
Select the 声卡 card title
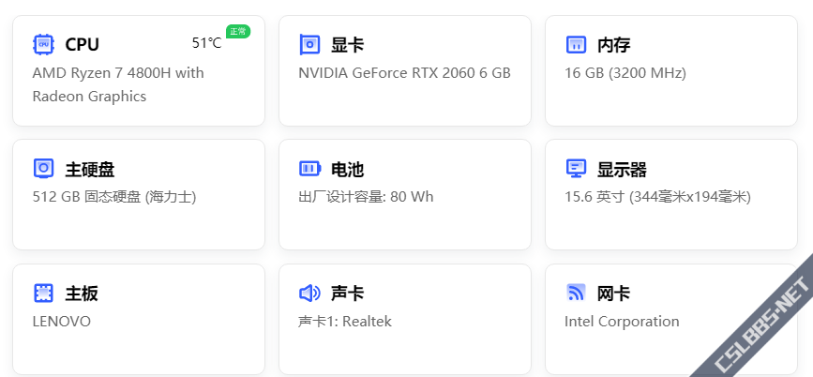(x=347, y=294)
